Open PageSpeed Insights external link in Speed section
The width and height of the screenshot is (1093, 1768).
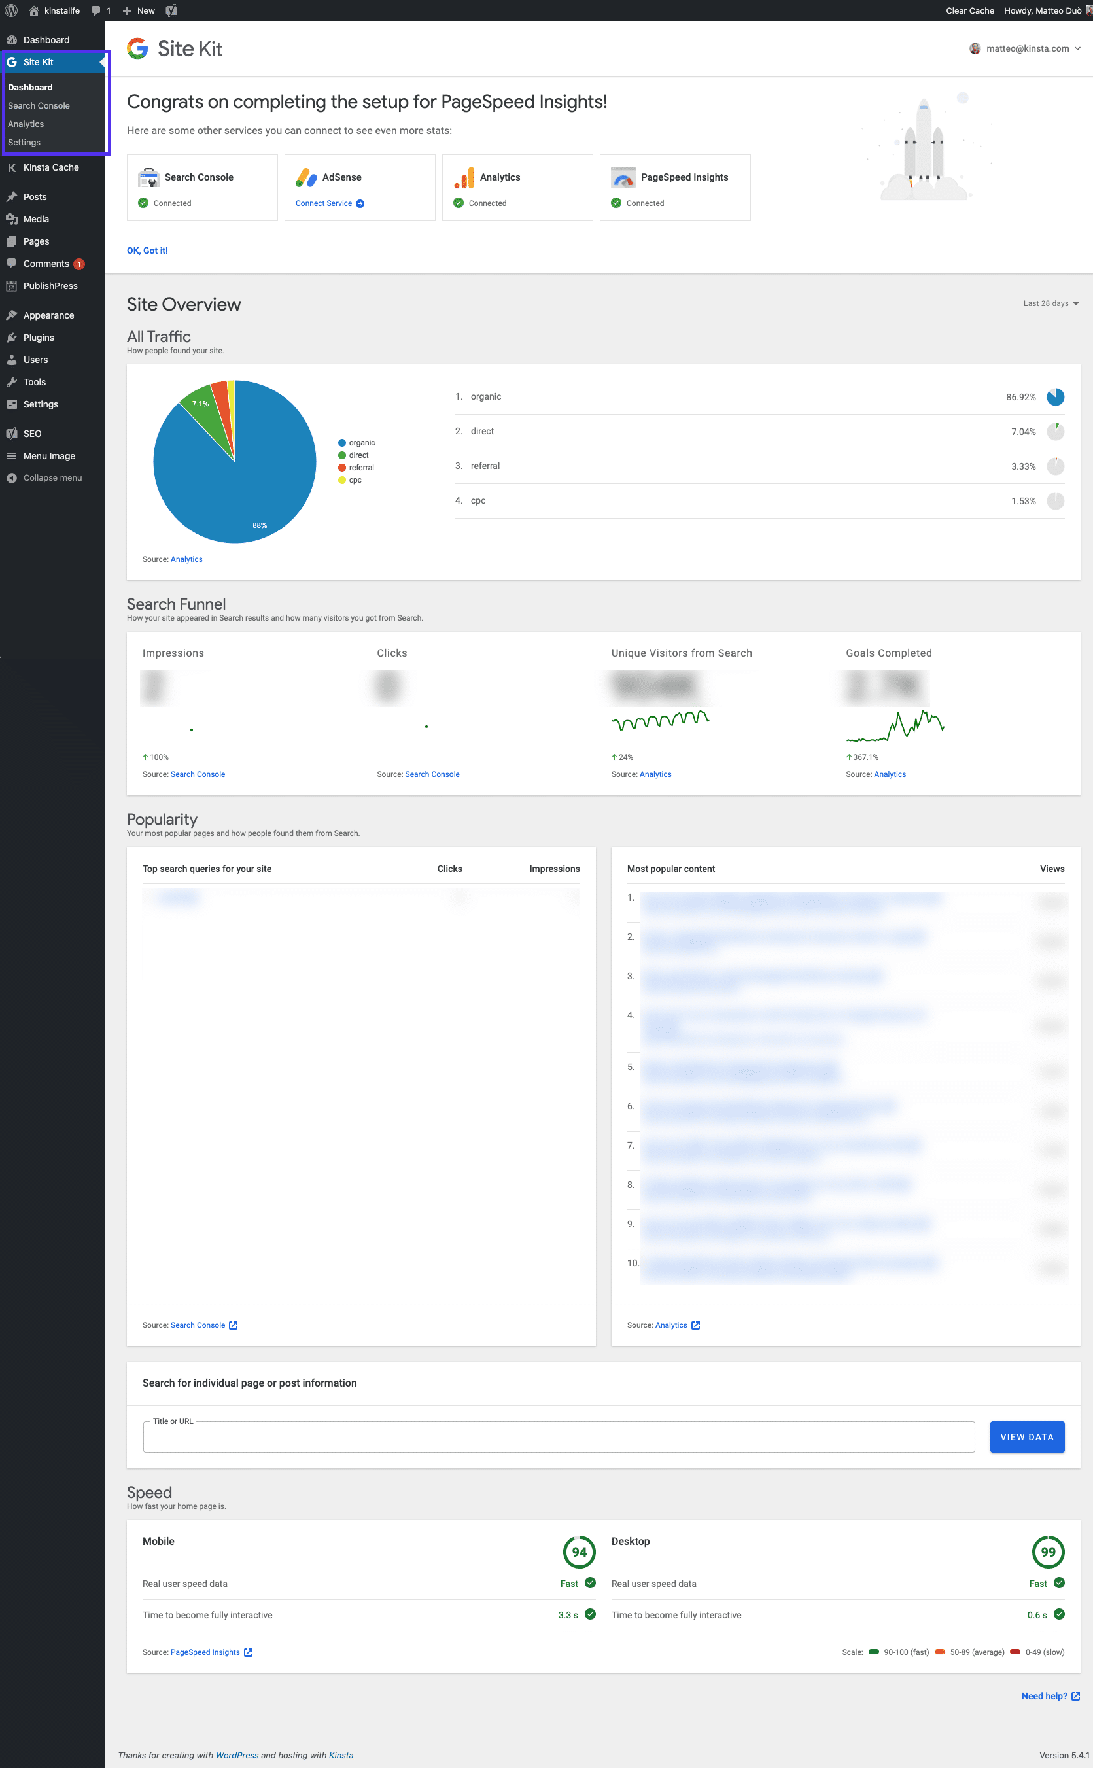pos(248,1652)
